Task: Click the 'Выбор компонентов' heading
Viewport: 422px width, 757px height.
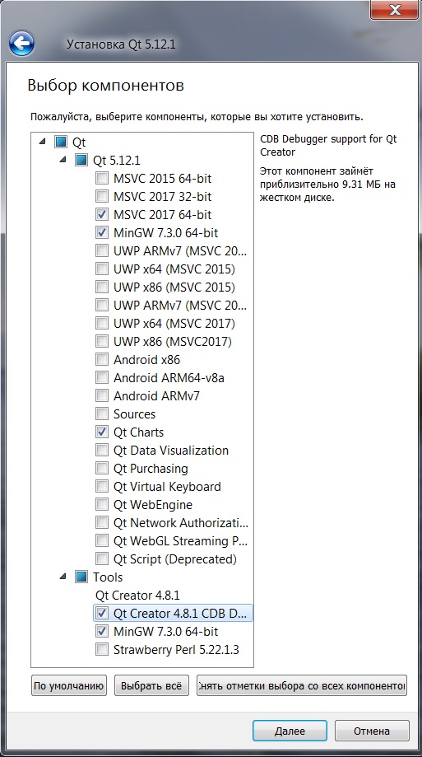Action: tap(105, 86)
